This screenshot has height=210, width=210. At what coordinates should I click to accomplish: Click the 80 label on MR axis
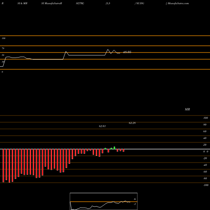point(205,125)
